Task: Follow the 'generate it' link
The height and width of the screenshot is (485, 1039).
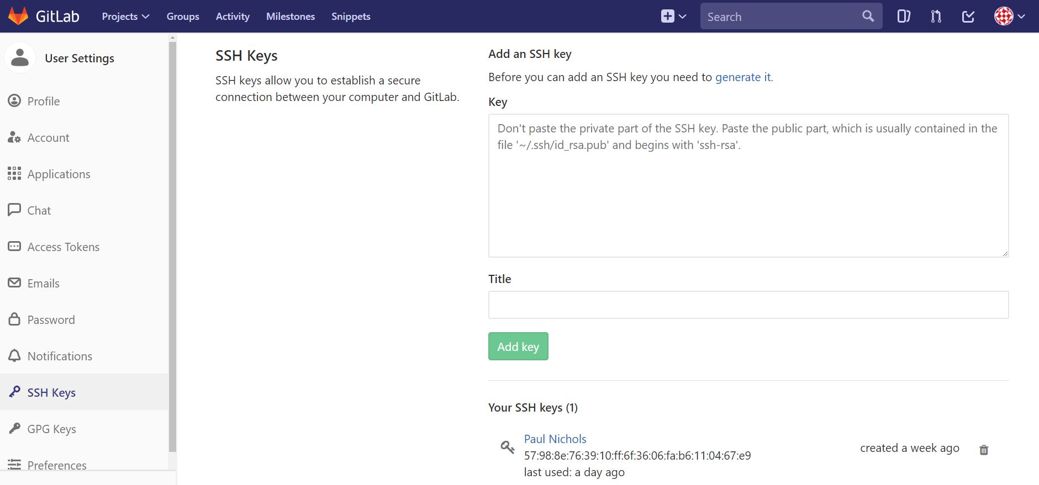Action: (x=743, y=77)
